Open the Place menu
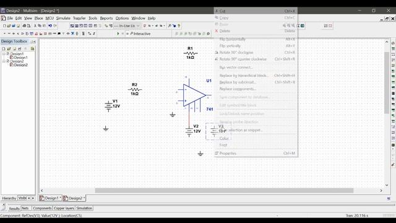 38,18
